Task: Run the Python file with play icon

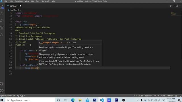Action: coord(171,6)
